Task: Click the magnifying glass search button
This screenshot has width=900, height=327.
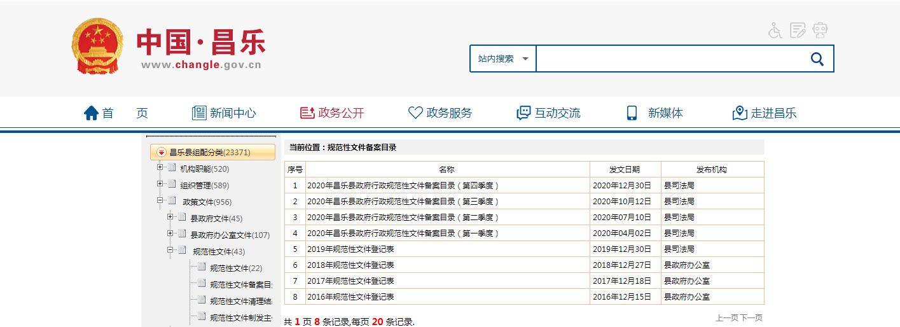Action: point(817,59)
